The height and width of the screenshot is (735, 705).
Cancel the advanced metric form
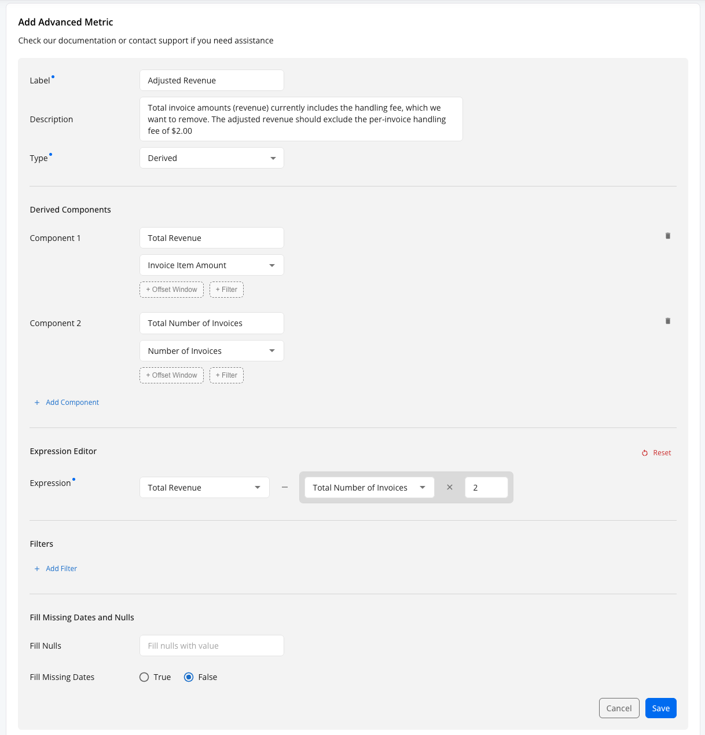pyautogui.click(x=619, y=708)
